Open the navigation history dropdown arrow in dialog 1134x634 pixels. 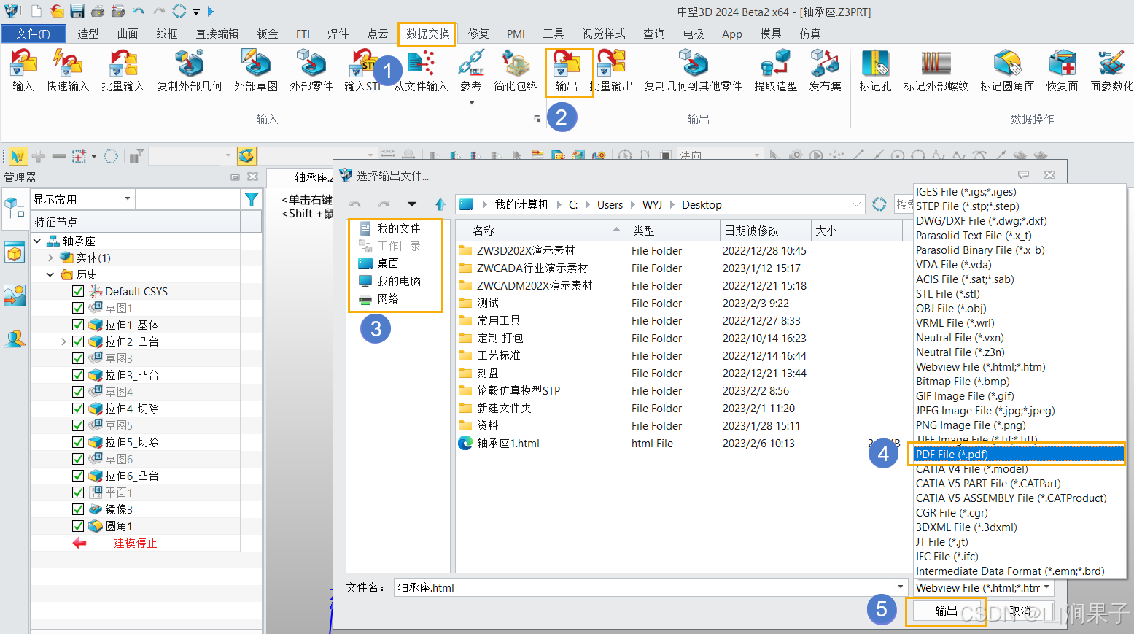(412, 204)
